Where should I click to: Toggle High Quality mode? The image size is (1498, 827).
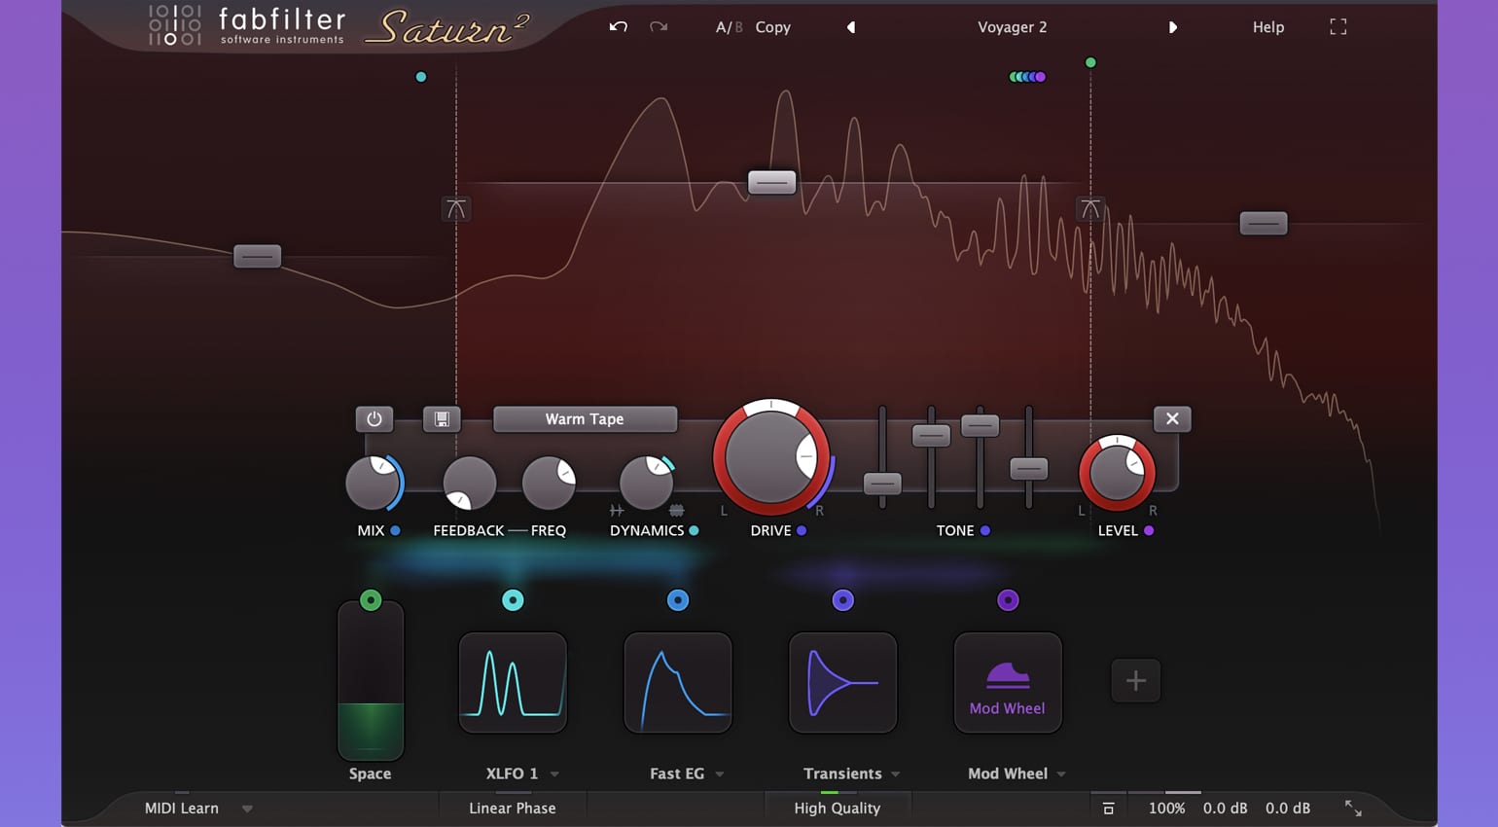pyautogui.click(x=837, y=809)
